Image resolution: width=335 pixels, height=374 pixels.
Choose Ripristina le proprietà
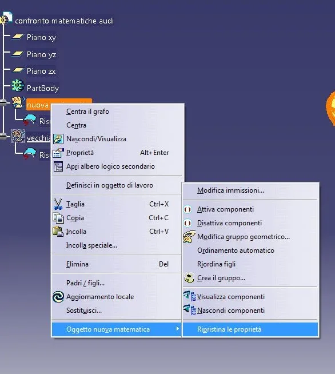pos(250,329)
